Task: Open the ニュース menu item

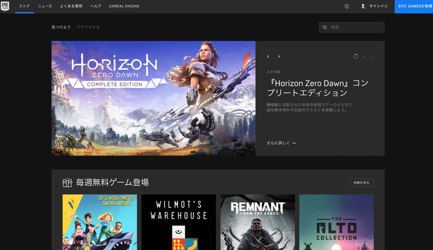Action: (45, 6)
